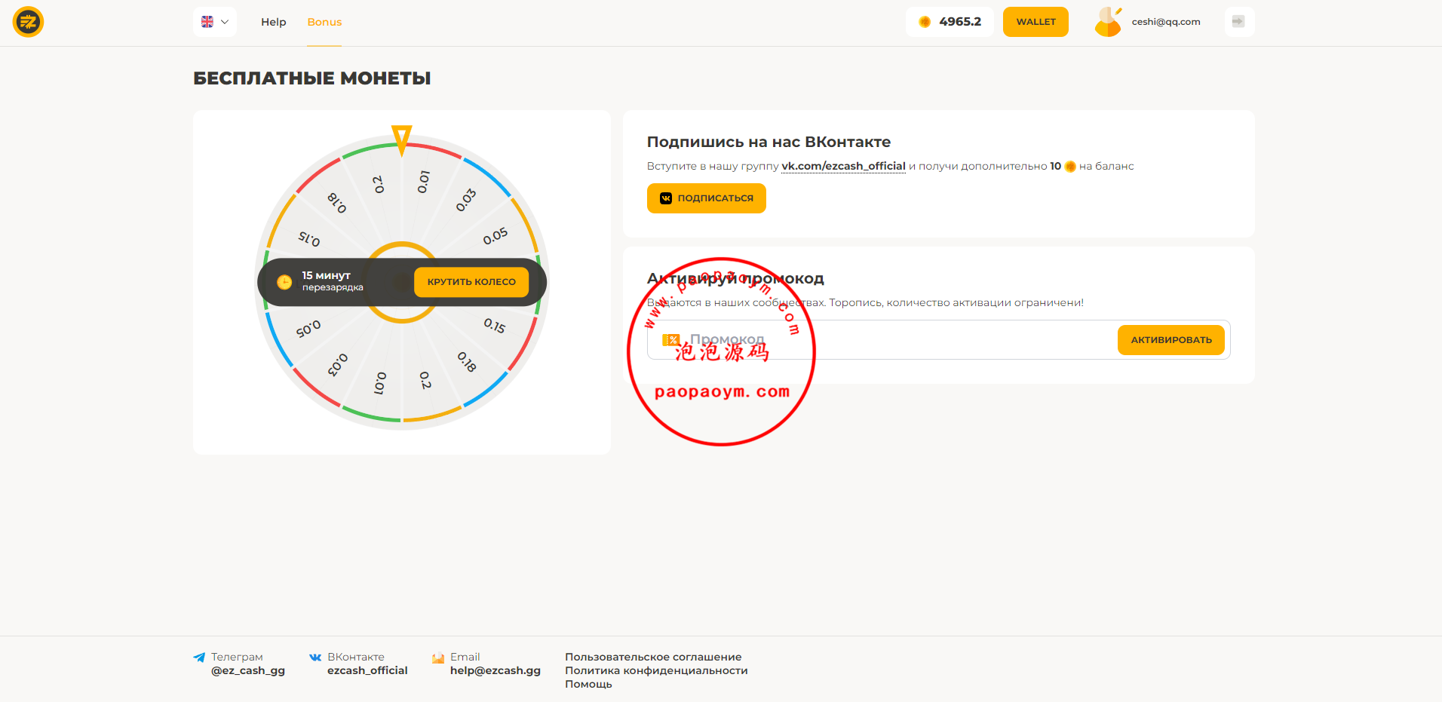Click the VK icon in subscribe button
This screenshot has width=1442, height=702.
click(666, 198)
